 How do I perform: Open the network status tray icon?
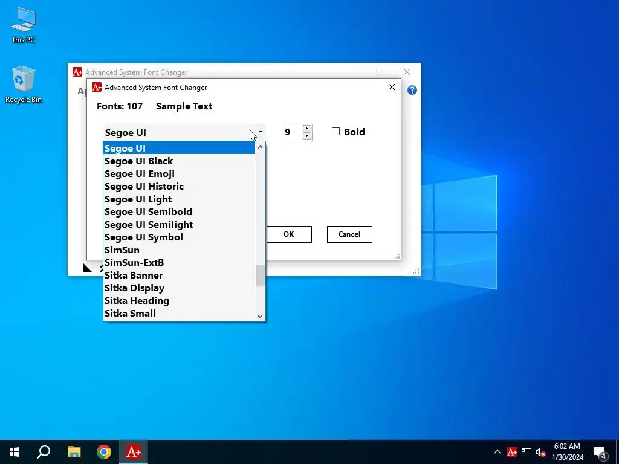pyautogui.click(x=527, y=452)
